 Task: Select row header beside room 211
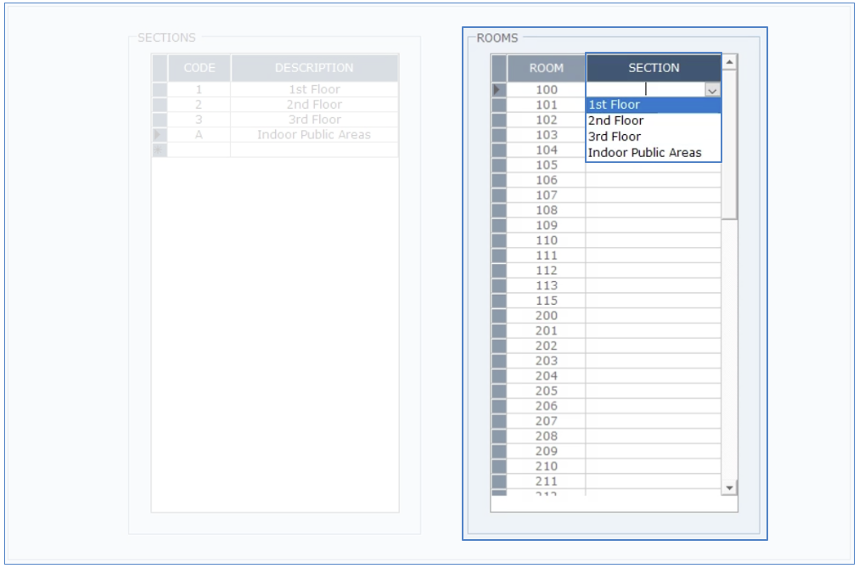click(x=498, y=481)
